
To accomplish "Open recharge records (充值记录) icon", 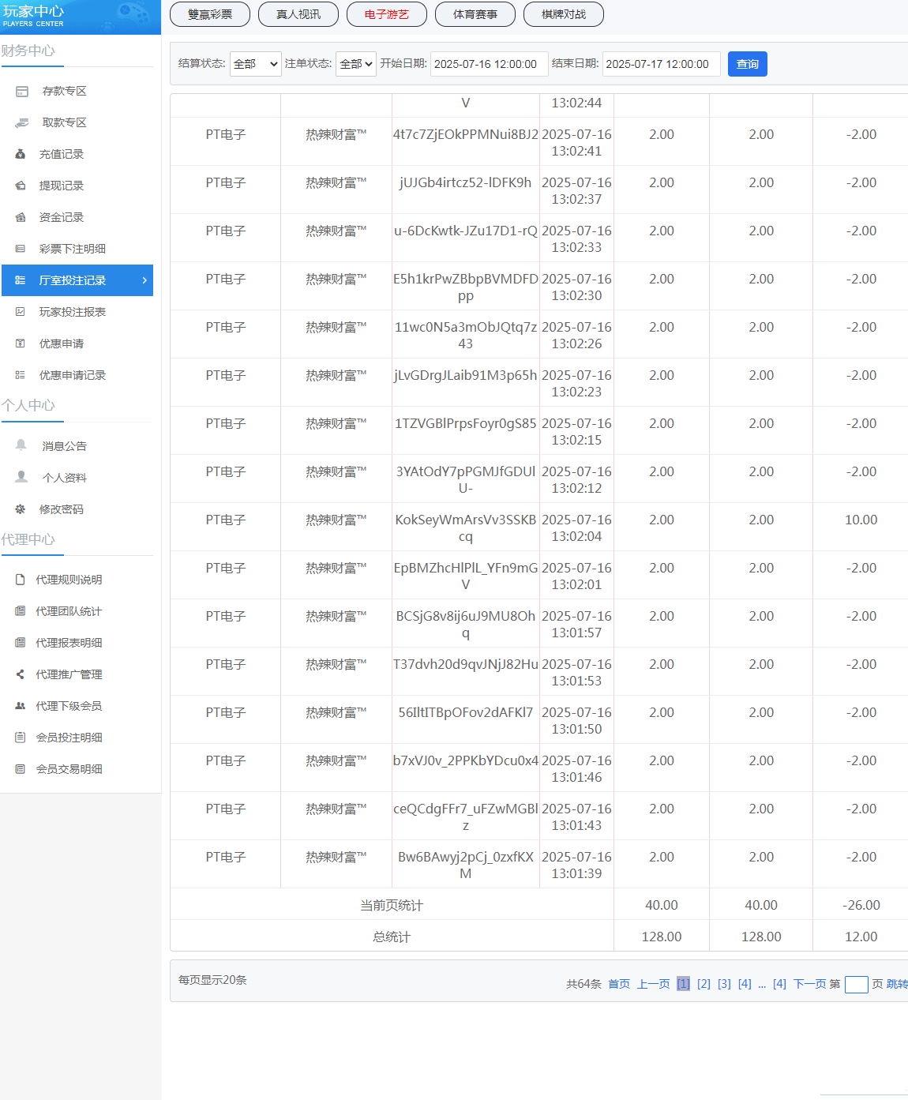I will tap(21, 155).
